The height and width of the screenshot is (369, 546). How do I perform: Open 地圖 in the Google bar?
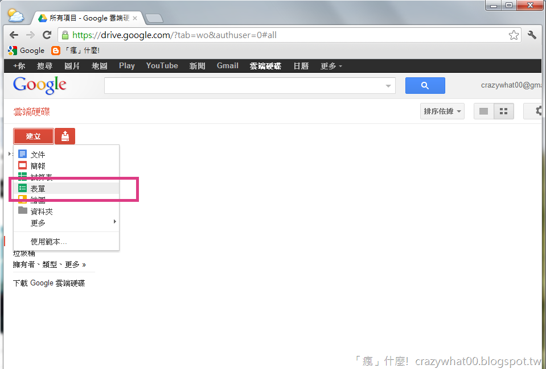pos(99,66)
